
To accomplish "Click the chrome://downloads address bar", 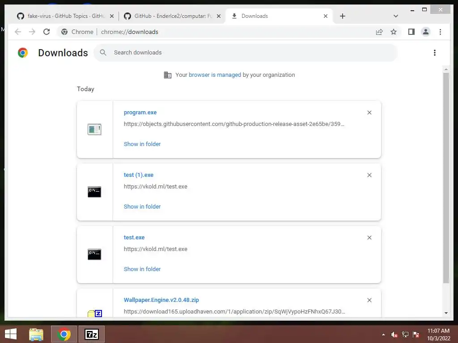I will (x=130, y=32).
